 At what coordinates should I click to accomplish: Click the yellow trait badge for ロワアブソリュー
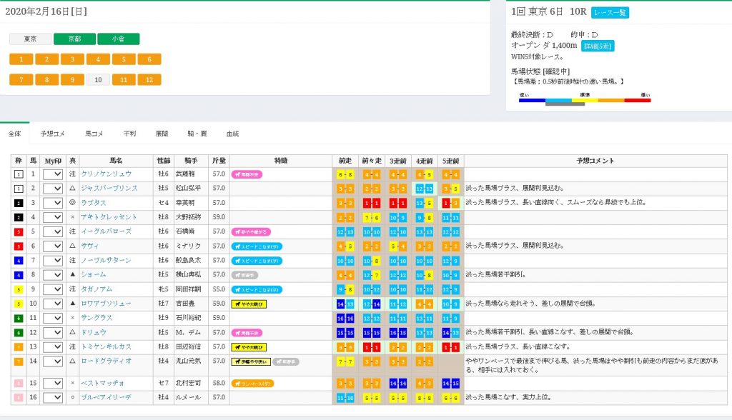(248, 304)
